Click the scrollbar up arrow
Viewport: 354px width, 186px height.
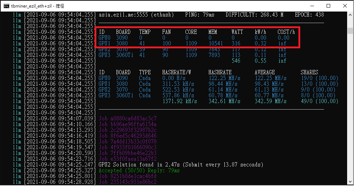(x=350, y=15)
